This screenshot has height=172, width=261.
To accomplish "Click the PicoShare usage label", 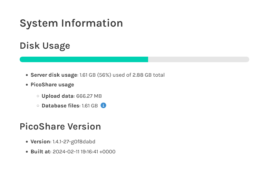I will pyautogui.click(x=52, y=85).
